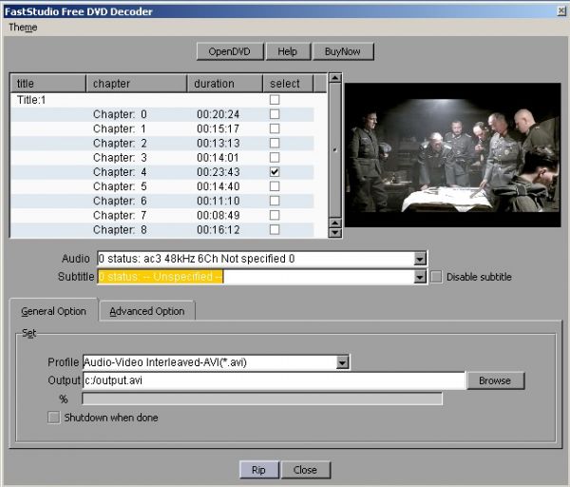The height and width of the screenshot is (487, 570).
Task: Select Chapter 0 checkbox
Action: tap(275, 114)
